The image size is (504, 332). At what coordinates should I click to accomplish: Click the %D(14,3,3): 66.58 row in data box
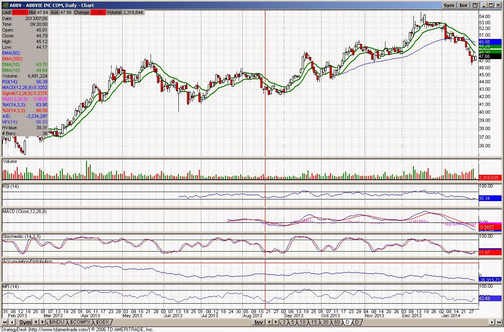25,110
